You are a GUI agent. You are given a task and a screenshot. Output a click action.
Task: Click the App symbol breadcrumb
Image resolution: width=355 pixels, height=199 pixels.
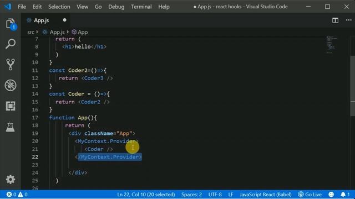[80, 32]
